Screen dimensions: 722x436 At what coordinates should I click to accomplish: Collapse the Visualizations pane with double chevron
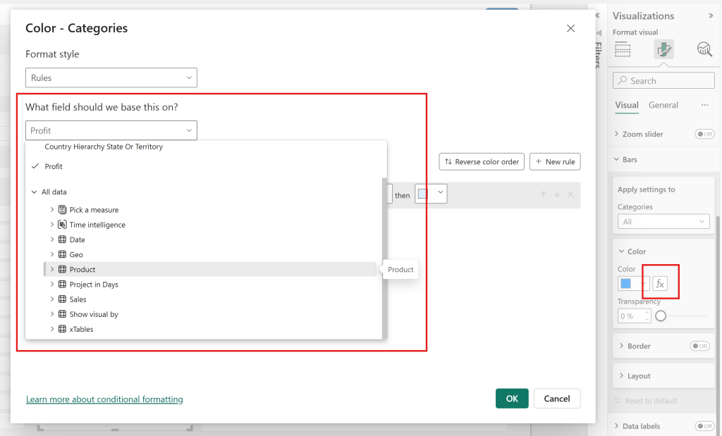click(710, 15)
